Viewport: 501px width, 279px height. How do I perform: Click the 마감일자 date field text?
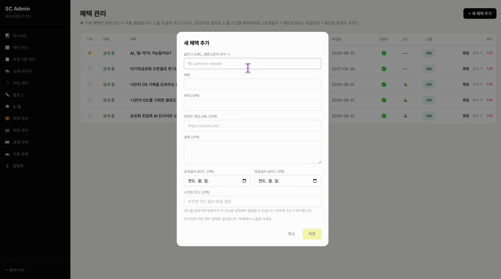(269, 181)
